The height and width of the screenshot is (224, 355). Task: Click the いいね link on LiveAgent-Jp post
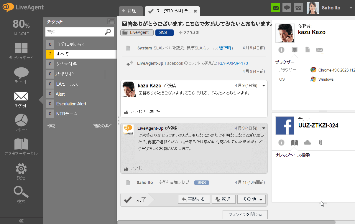click(x=137, y=168)
